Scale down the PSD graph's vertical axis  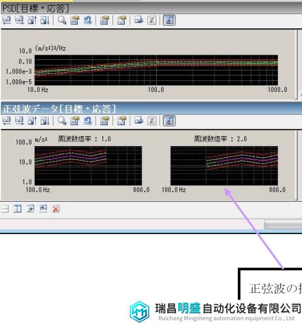coord(45,20)
